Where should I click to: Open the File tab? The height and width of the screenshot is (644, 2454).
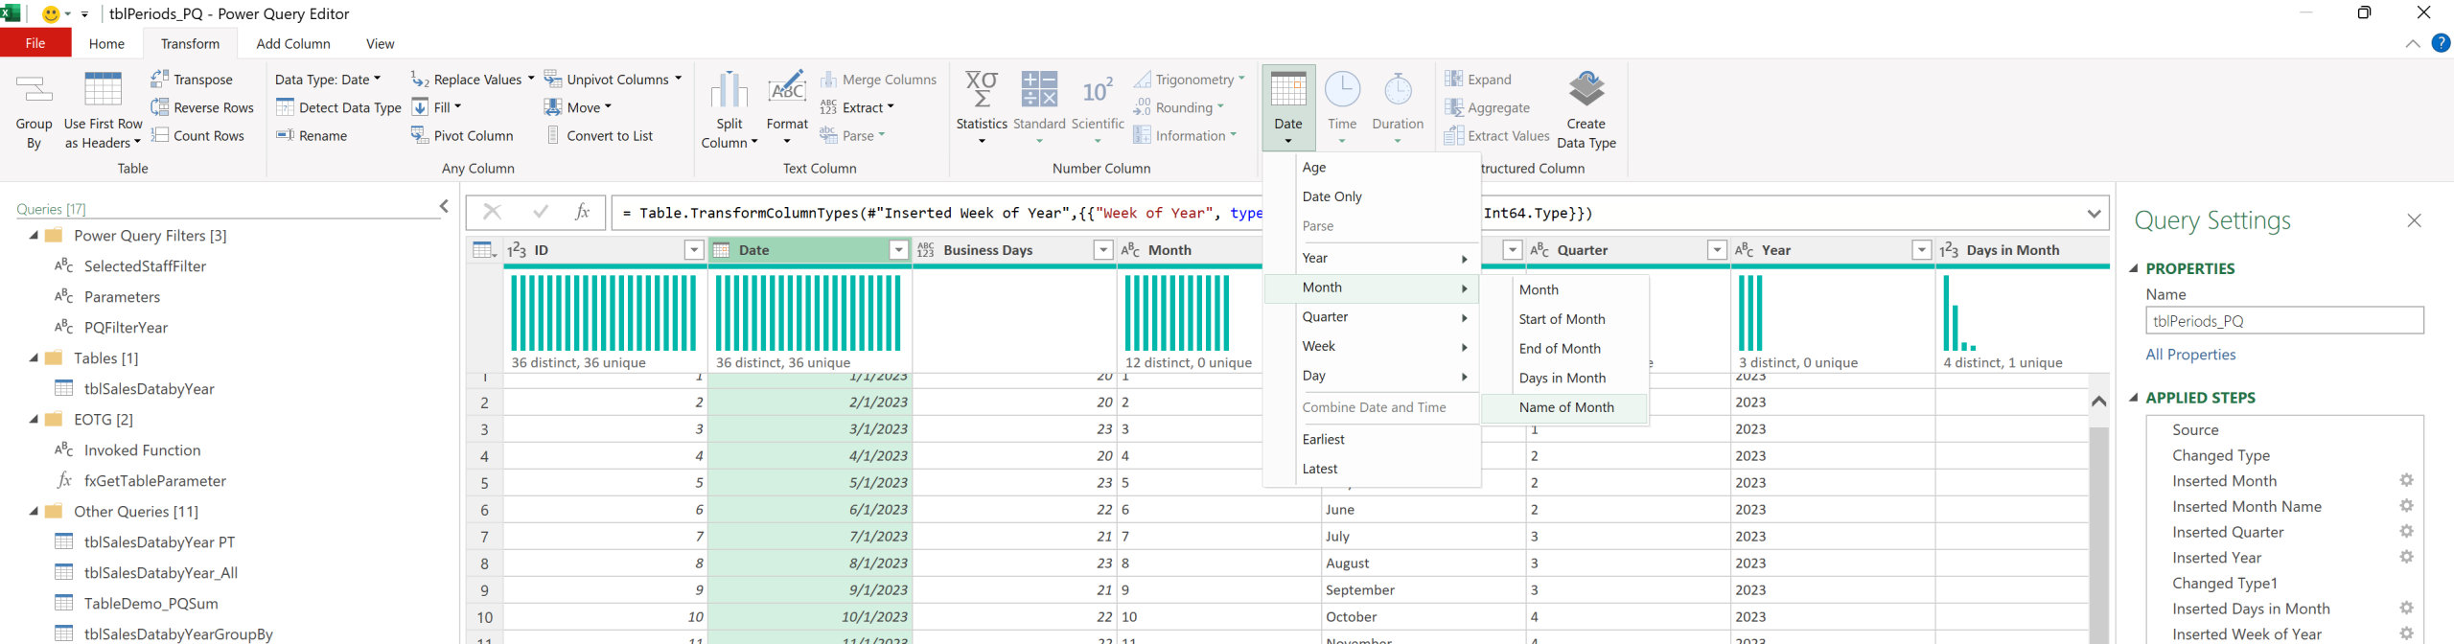(35, 43)
